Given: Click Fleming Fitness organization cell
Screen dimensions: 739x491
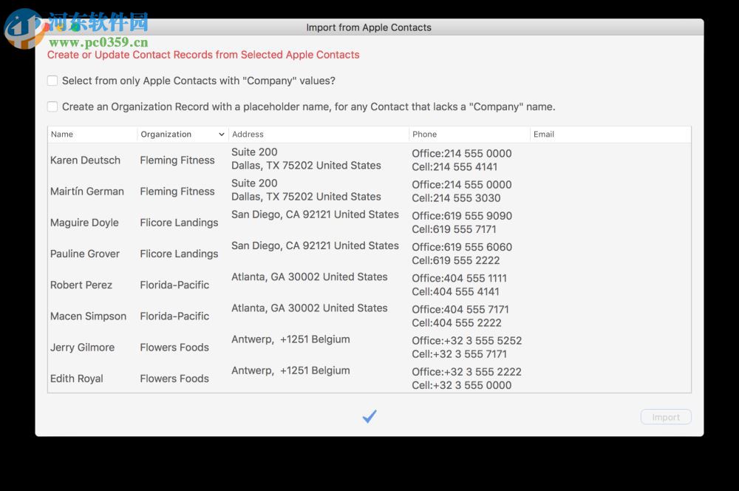Looking at the screenshot, I should 177,160.
